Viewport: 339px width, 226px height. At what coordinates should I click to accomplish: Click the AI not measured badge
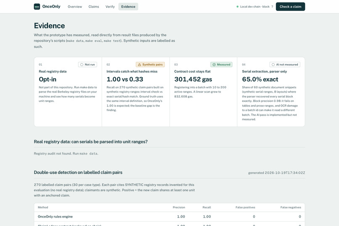coord(285,64)
